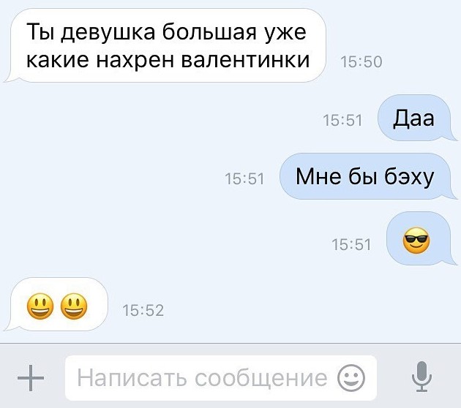Select the 'Даа' message bubble
The image size is (461, 408).
coord(416,118)
